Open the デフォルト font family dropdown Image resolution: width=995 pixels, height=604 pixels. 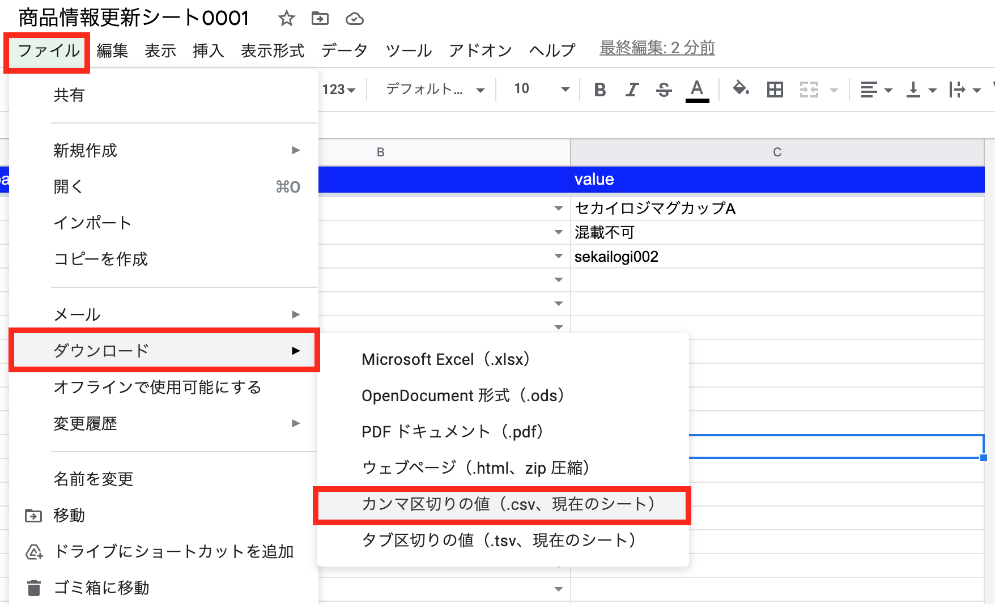pyautogui.click(x=435, y=90)
